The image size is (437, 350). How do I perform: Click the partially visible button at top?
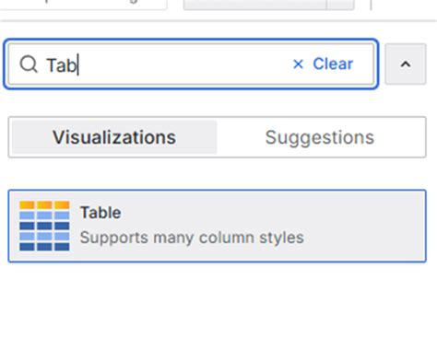coord(254,5)
